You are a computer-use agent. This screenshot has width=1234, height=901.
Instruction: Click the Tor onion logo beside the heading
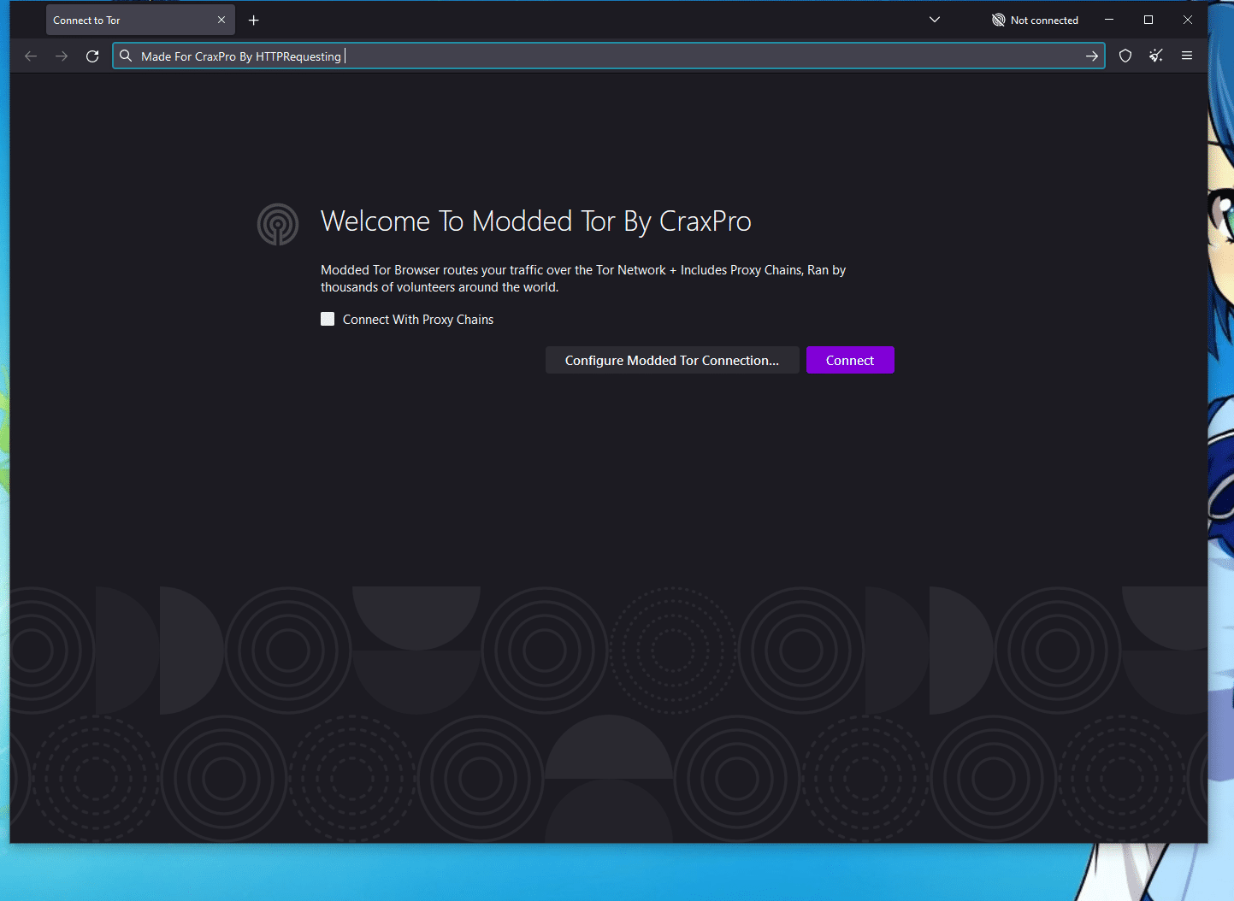pyautogui.click(x=278, y=224)
